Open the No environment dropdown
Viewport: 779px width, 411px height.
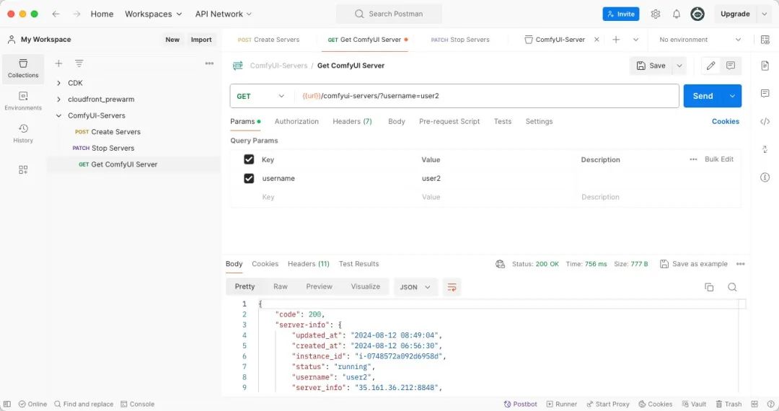[700, 40]
